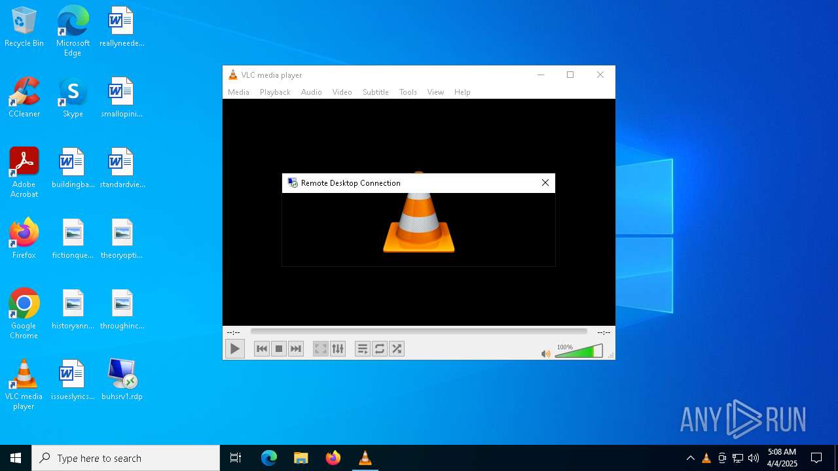Mute audio with VLC speaker icon
The image size is (838, 471).
(546, 354)
